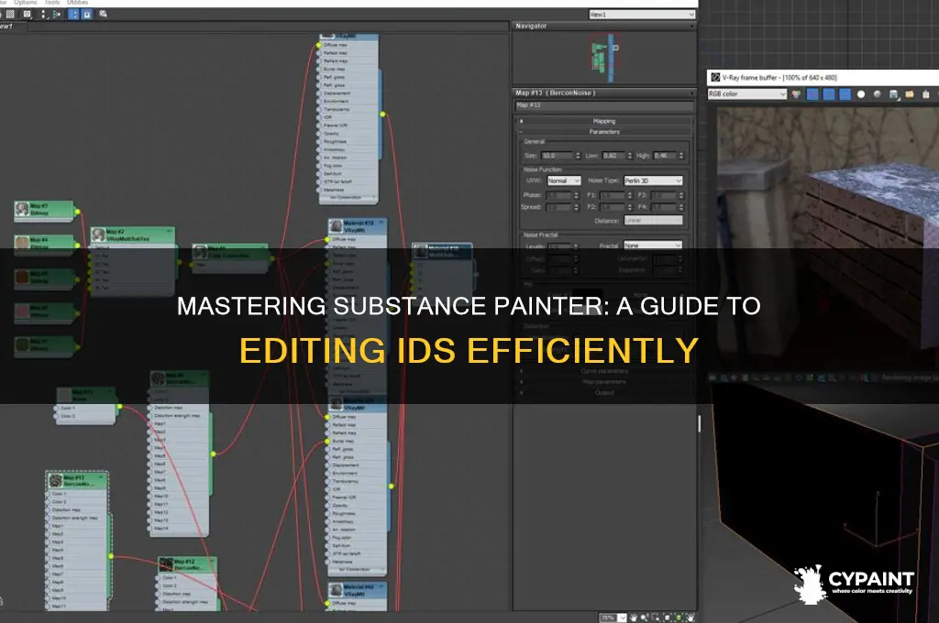Click the switch to RGB channels icon in frame buffer
The height and width of the screenshot is (623, 939).
pyautogui.click(x=796, y=94)
